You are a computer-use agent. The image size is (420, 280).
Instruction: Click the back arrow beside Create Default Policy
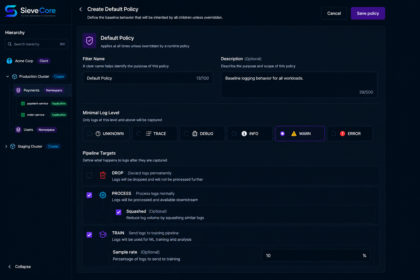point(81,9)
